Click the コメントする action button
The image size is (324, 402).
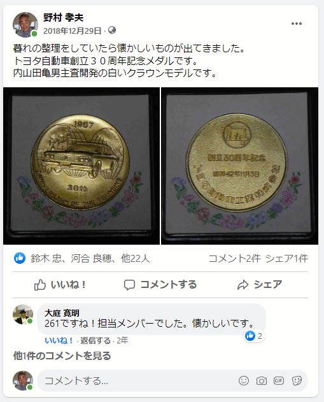coord(160,285)
